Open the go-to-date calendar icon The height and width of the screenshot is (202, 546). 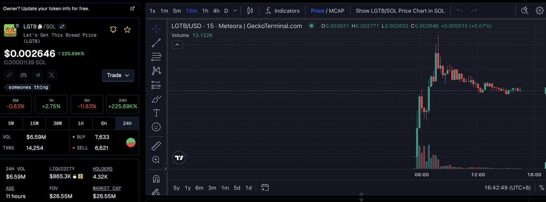265,187
